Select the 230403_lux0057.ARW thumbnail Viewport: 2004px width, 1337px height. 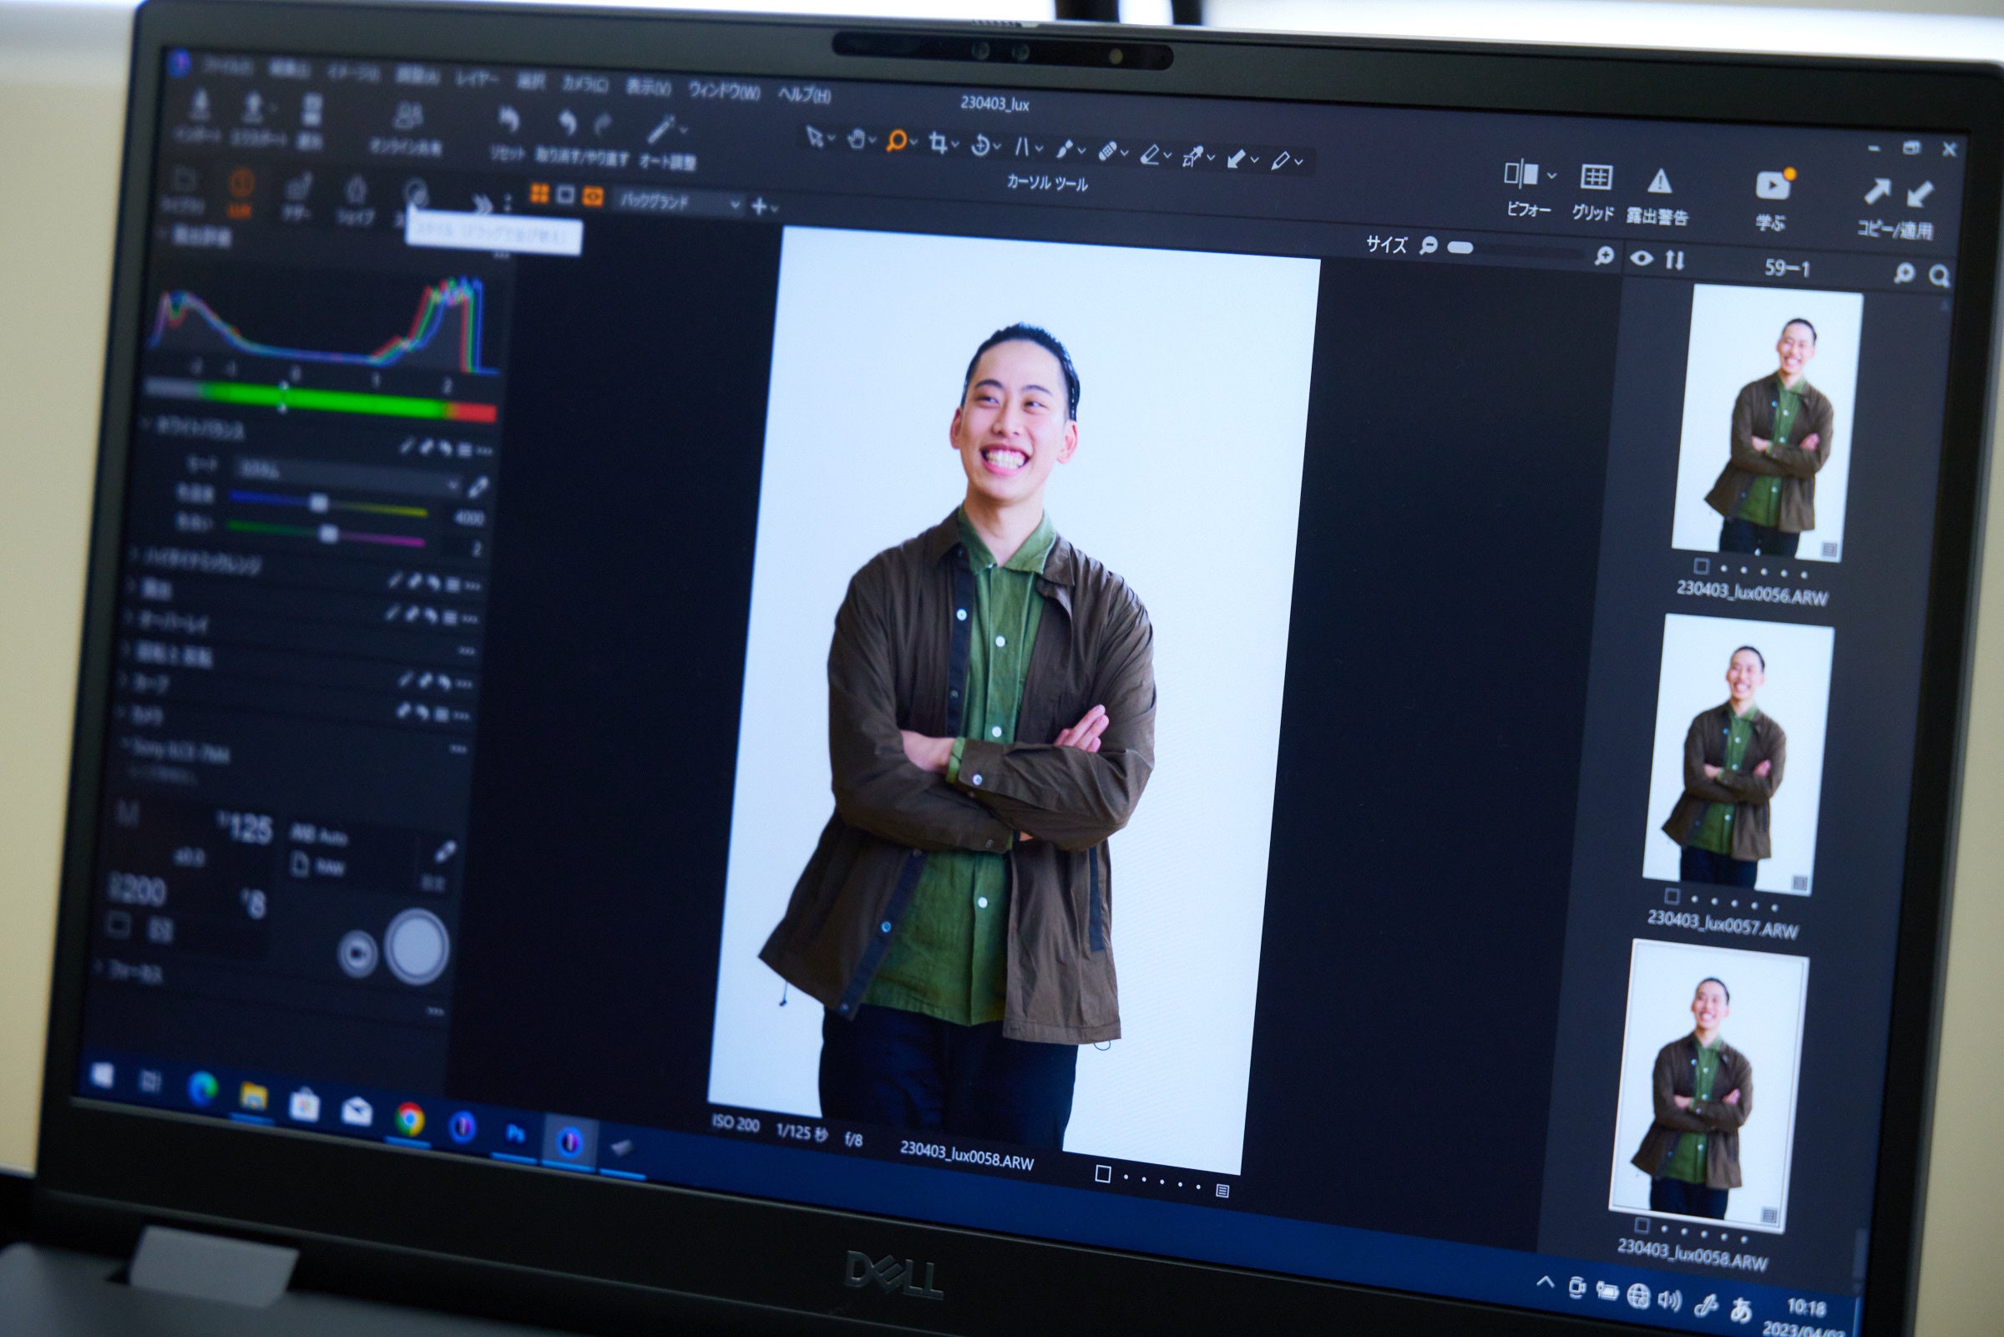click(x=1739, y=753)
